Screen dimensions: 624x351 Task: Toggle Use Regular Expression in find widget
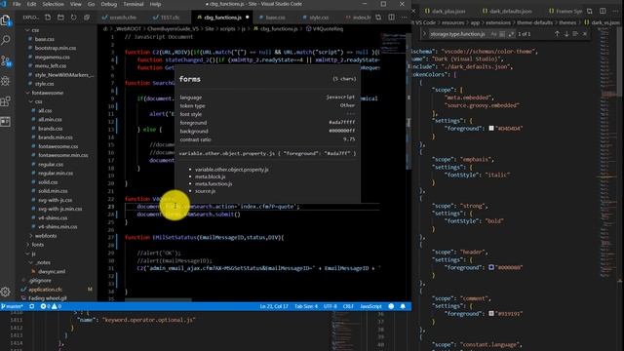pos(511,34)
